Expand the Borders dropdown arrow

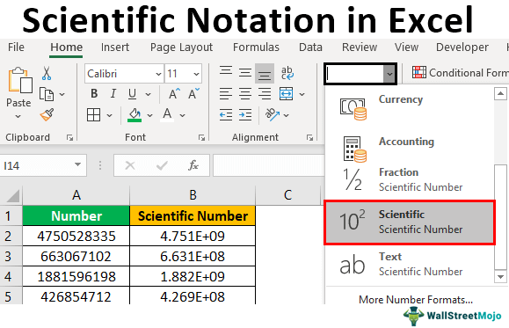coord(109,115)
